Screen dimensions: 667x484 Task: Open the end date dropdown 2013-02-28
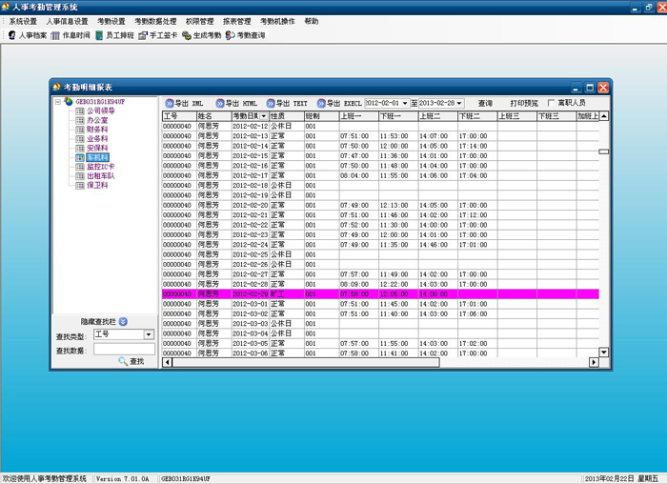click(x=459, y=103)
